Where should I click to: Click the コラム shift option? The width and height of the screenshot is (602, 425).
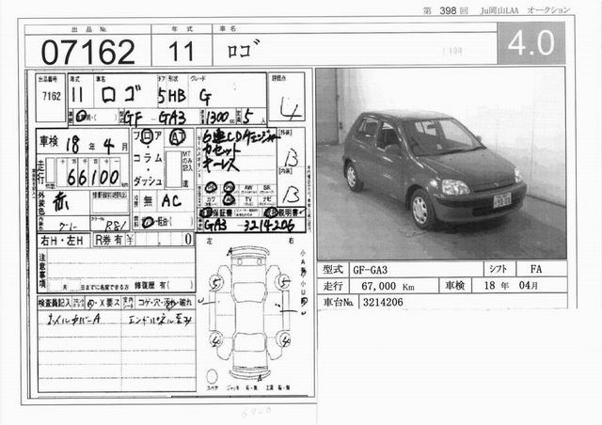pyautogui.click(x=148, y=157)
